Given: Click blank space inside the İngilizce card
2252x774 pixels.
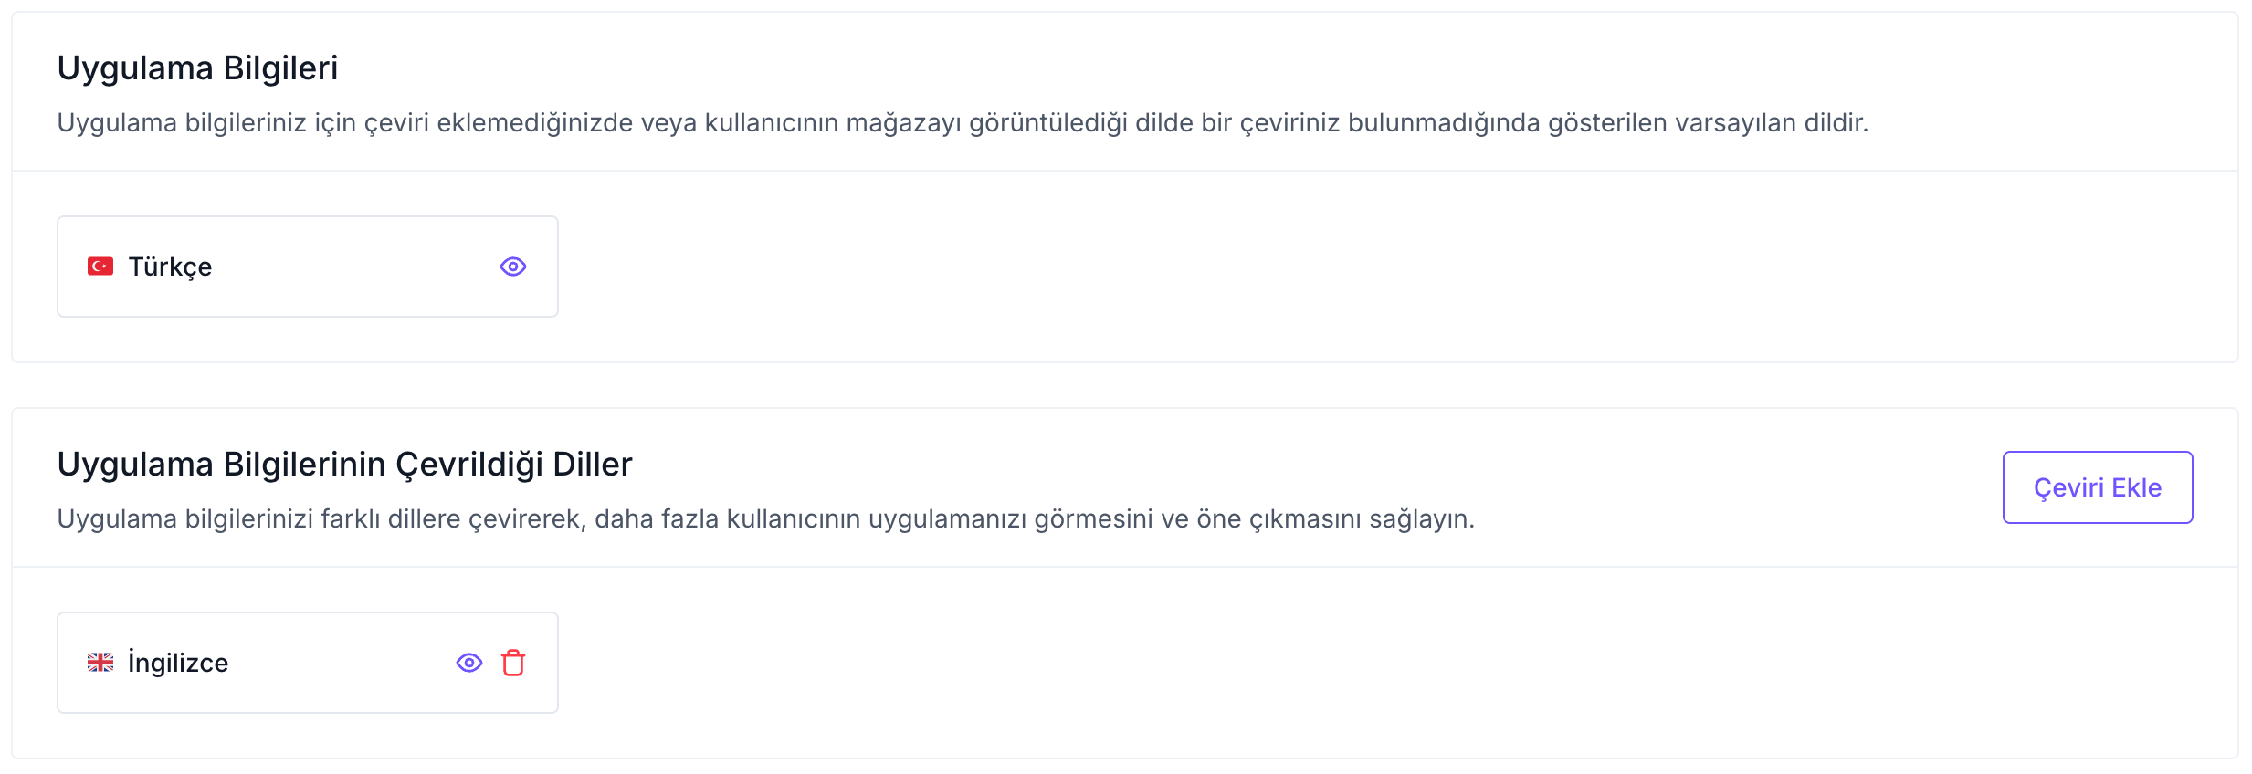Looking at the screenshot, I should tap(338, 663).
